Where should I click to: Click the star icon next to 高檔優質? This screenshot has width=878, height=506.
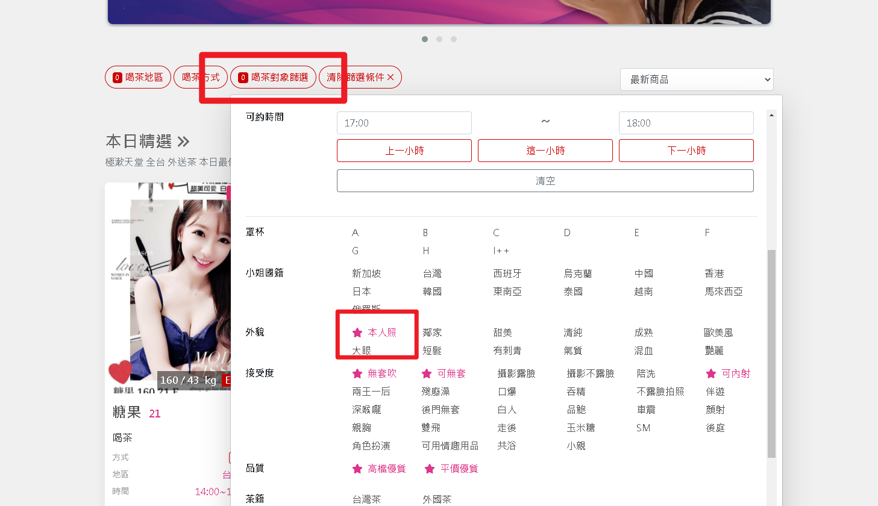pyautogui.click(x=357, y=469)
